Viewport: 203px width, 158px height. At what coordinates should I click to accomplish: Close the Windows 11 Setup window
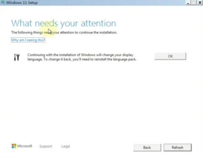[x=200, y=3]
